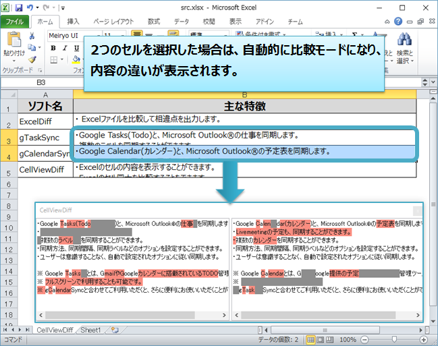Open Excel Help with the question mark icon
This screenshot has width=438, height=346.
pyautogui.click(x=398, y=21)
